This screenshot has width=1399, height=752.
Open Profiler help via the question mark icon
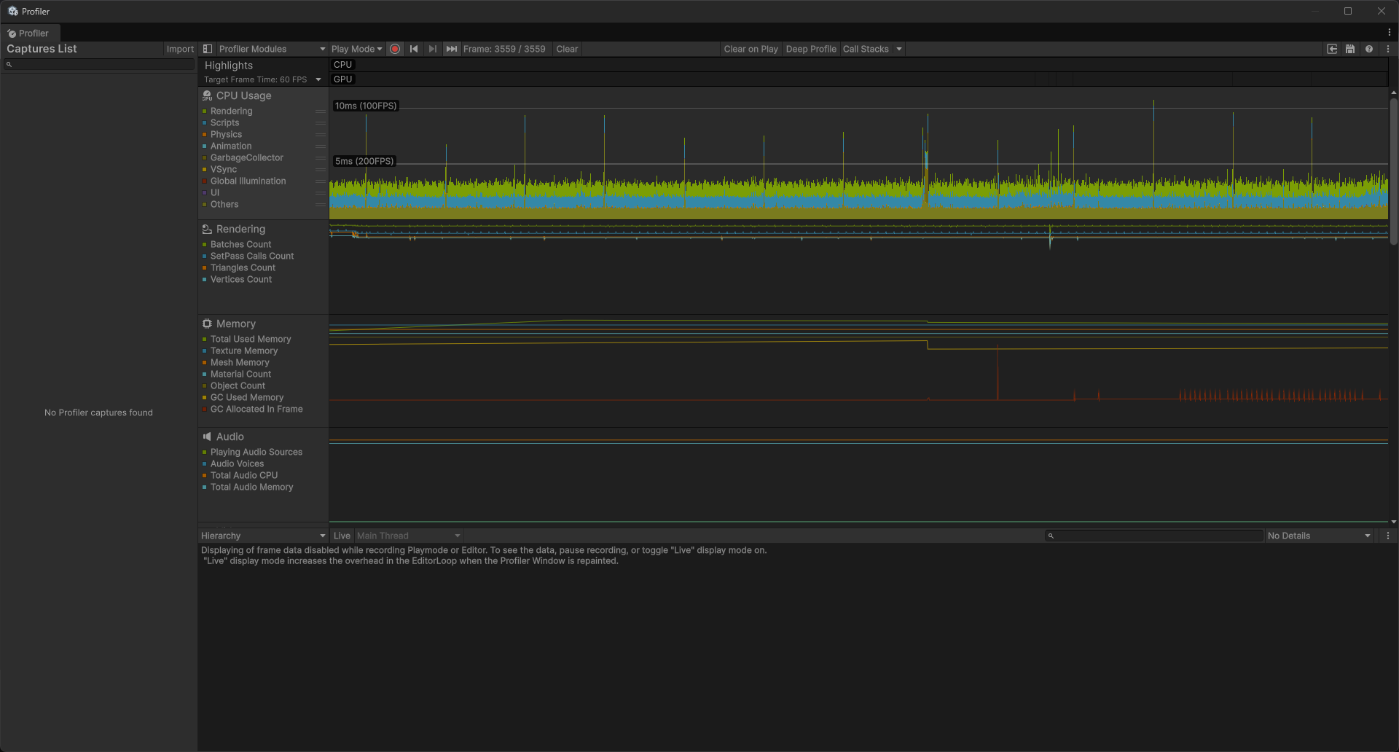click(1369, 49)
